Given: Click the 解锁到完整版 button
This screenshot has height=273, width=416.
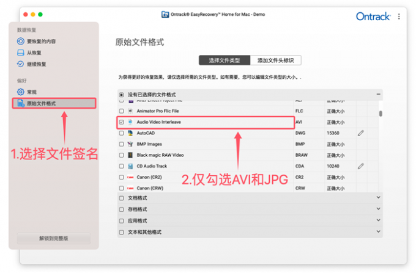Looking at the screenshot, I should tap(54, 238).
